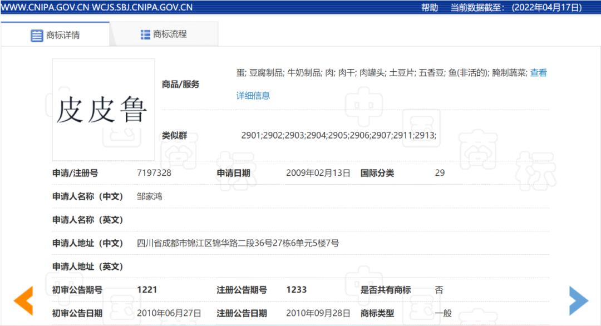The image size is (601, 326).
Task: Click the applicant address in 四川省成都市
Action: point(238,243)
